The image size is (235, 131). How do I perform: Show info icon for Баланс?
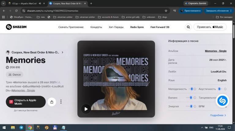click(195, 98)
